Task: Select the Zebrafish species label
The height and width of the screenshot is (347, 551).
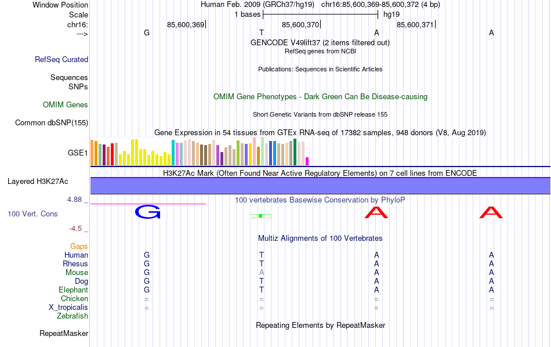Action: 72,316
